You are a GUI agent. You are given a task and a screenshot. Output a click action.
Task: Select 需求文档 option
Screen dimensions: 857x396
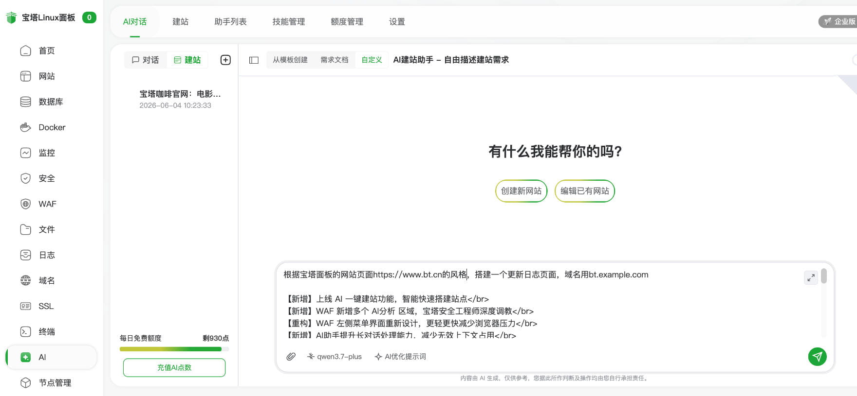point(335,60)
